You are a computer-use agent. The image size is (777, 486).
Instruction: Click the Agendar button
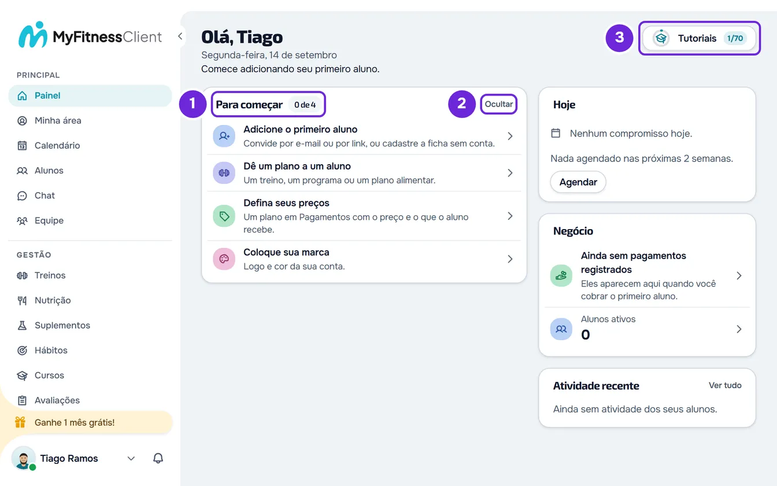pyautogui.click(x=578, y=182)
